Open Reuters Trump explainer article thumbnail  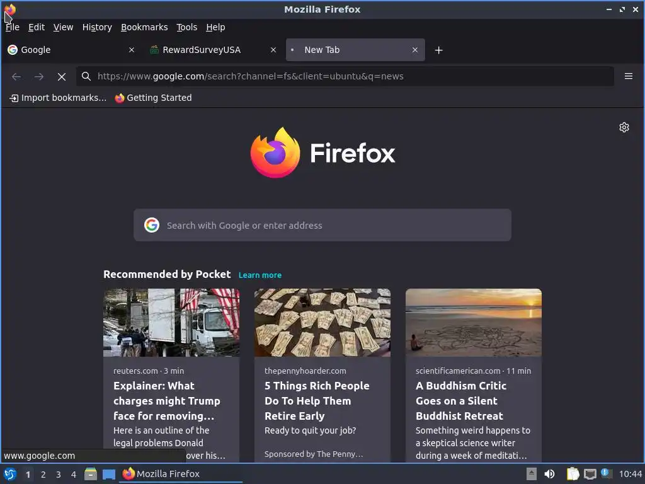171,323
